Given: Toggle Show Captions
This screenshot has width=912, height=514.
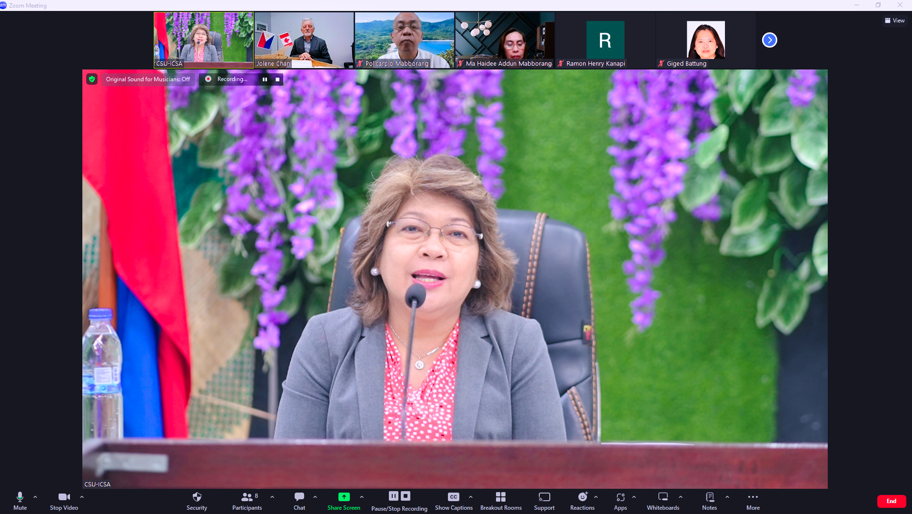Looking at the screenshot, I should click(x=454, y=501).
